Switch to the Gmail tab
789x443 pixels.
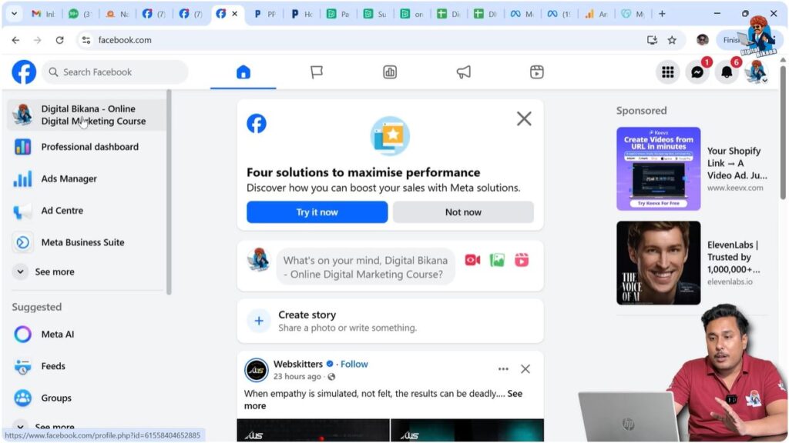click(x=43, y=14)
